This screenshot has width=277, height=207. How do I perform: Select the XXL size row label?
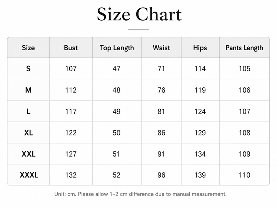28,154
